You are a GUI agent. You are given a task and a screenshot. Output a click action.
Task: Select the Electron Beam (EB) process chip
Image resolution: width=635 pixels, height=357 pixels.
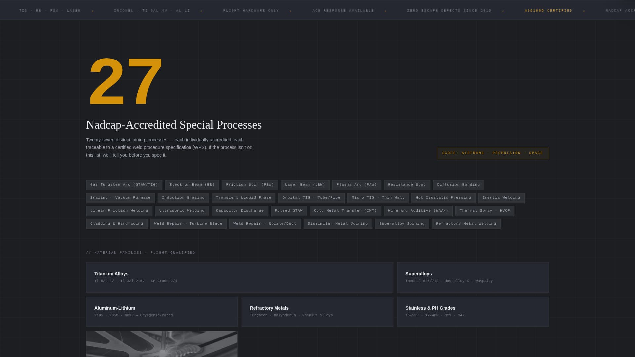[x=192, y=185]
